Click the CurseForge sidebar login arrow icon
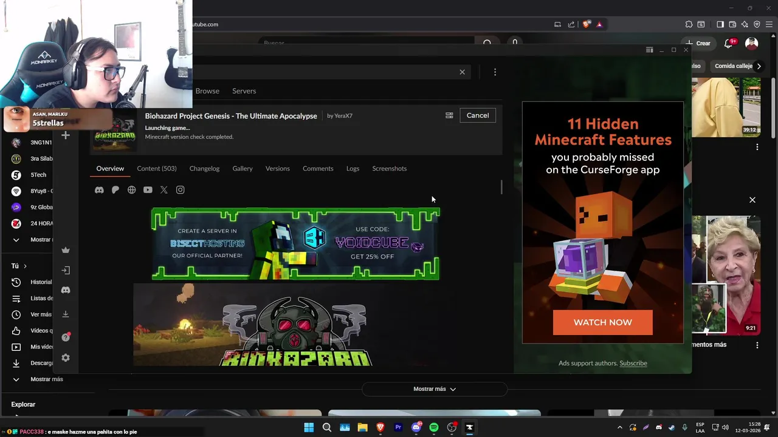 (x=66, y=270)
